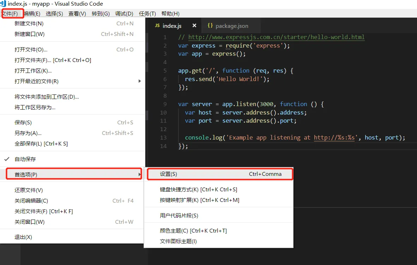Screen dimensions: 417x265
Task: Open the 文件(F) menu
Action: pyautogui.click(x=10, y=13)
